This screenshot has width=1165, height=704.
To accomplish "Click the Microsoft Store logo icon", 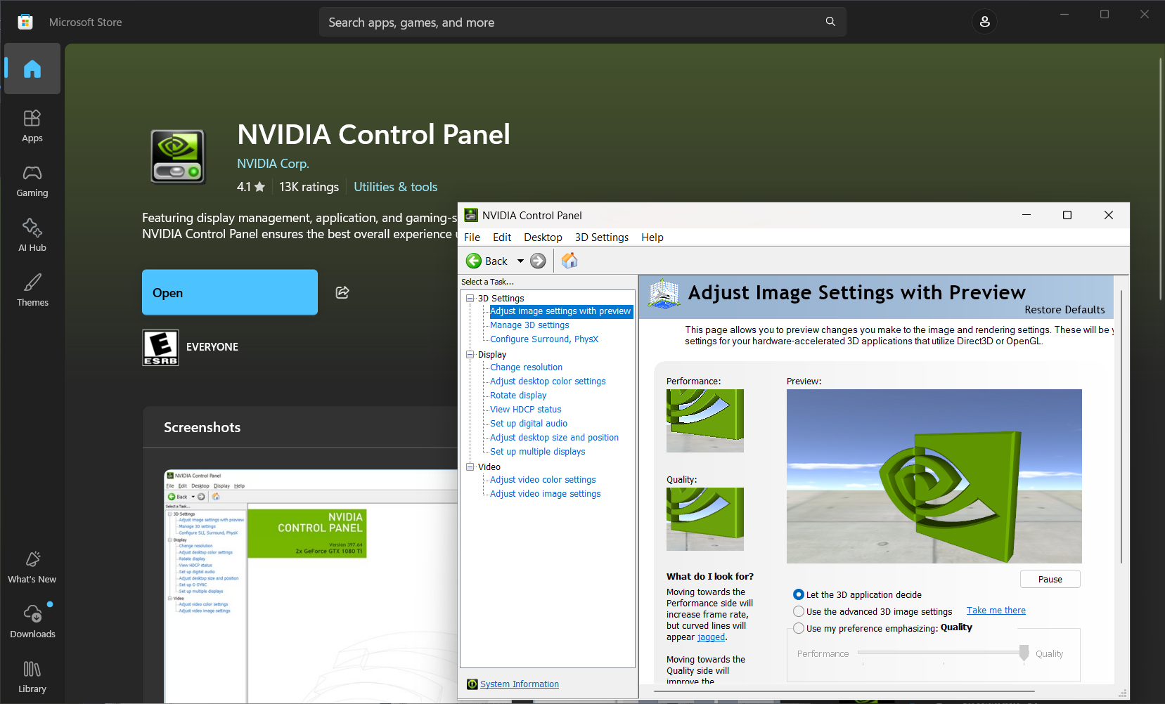I will click(25, 22).
